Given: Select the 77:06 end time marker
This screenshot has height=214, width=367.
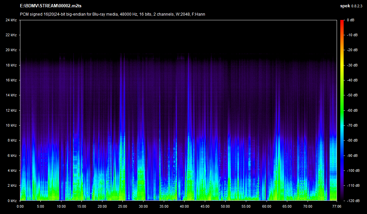Looking at the screenshot, I should 337,206.
